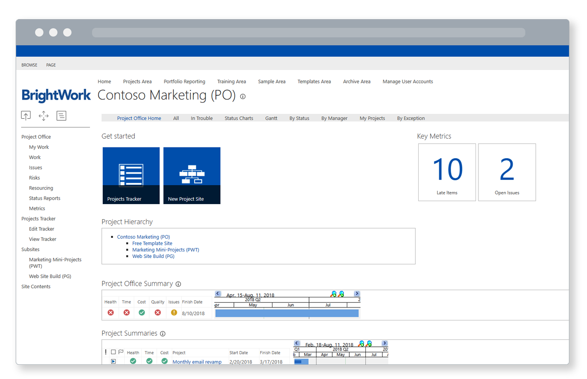Click the 10 Late Items metric tile

(447, 172)
